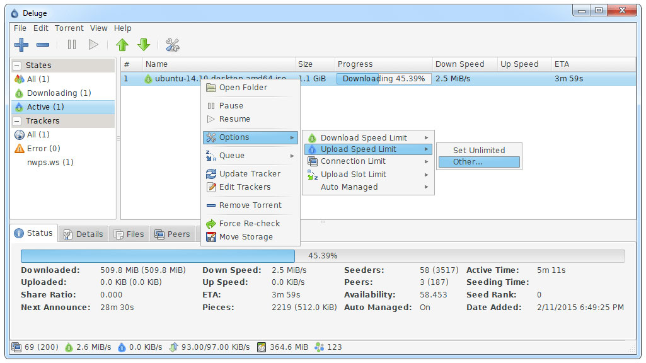Expand Upload Slot Limit submenu
646x363 pixels.
(x=368, y=175)
